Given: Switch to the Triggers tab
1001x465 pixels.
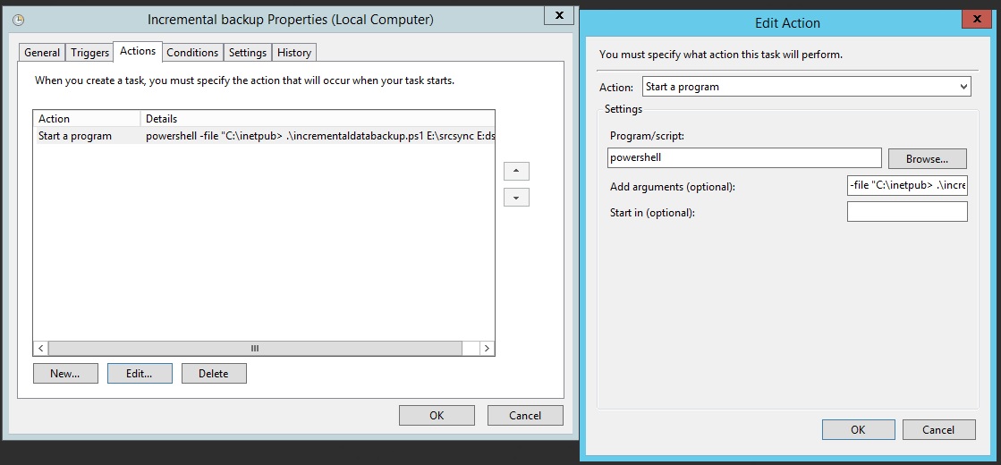Looking at the screenshot, I should click(x=89, y=53).
